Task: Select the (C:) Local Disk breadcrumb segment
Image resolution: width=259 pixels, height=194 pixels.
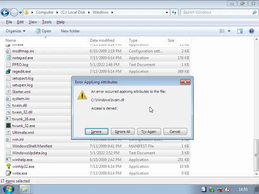Action: (73, 12)
